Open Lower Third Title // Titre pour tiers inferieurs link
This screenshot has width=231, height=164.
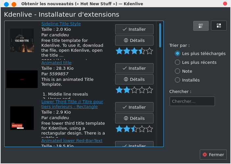point(72,104)
